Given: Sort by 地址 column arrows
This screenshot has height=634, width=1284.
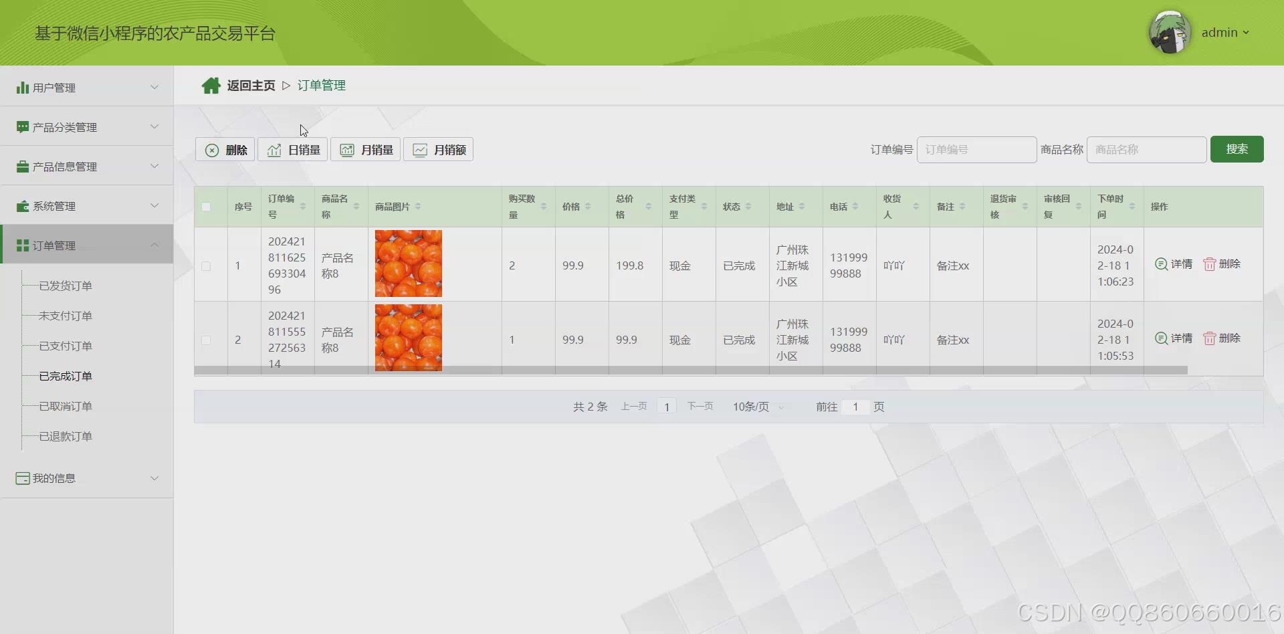Looking at the screenshot, I should 802,207.
